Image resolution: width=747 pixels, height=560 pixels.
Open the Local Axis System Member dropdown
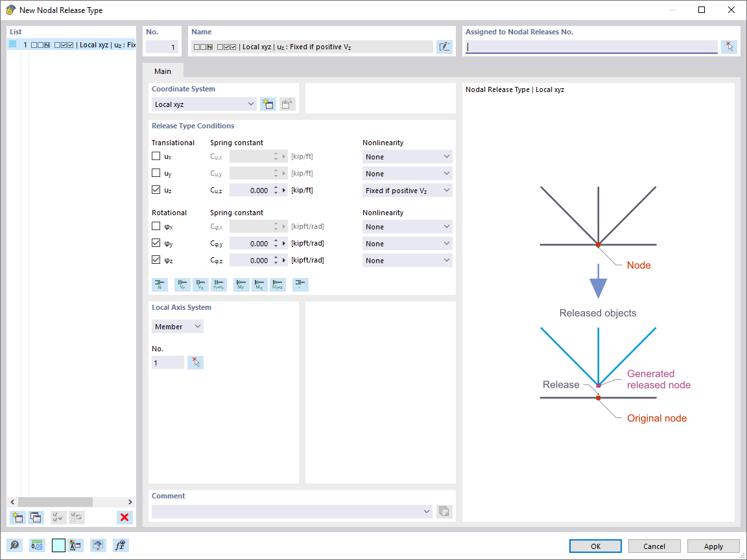[177, 326]
